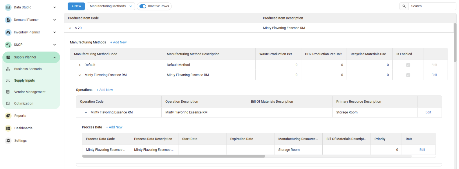Open Demand Planner via its icon
Screen dimensions: 459x169
click(8, 20)
